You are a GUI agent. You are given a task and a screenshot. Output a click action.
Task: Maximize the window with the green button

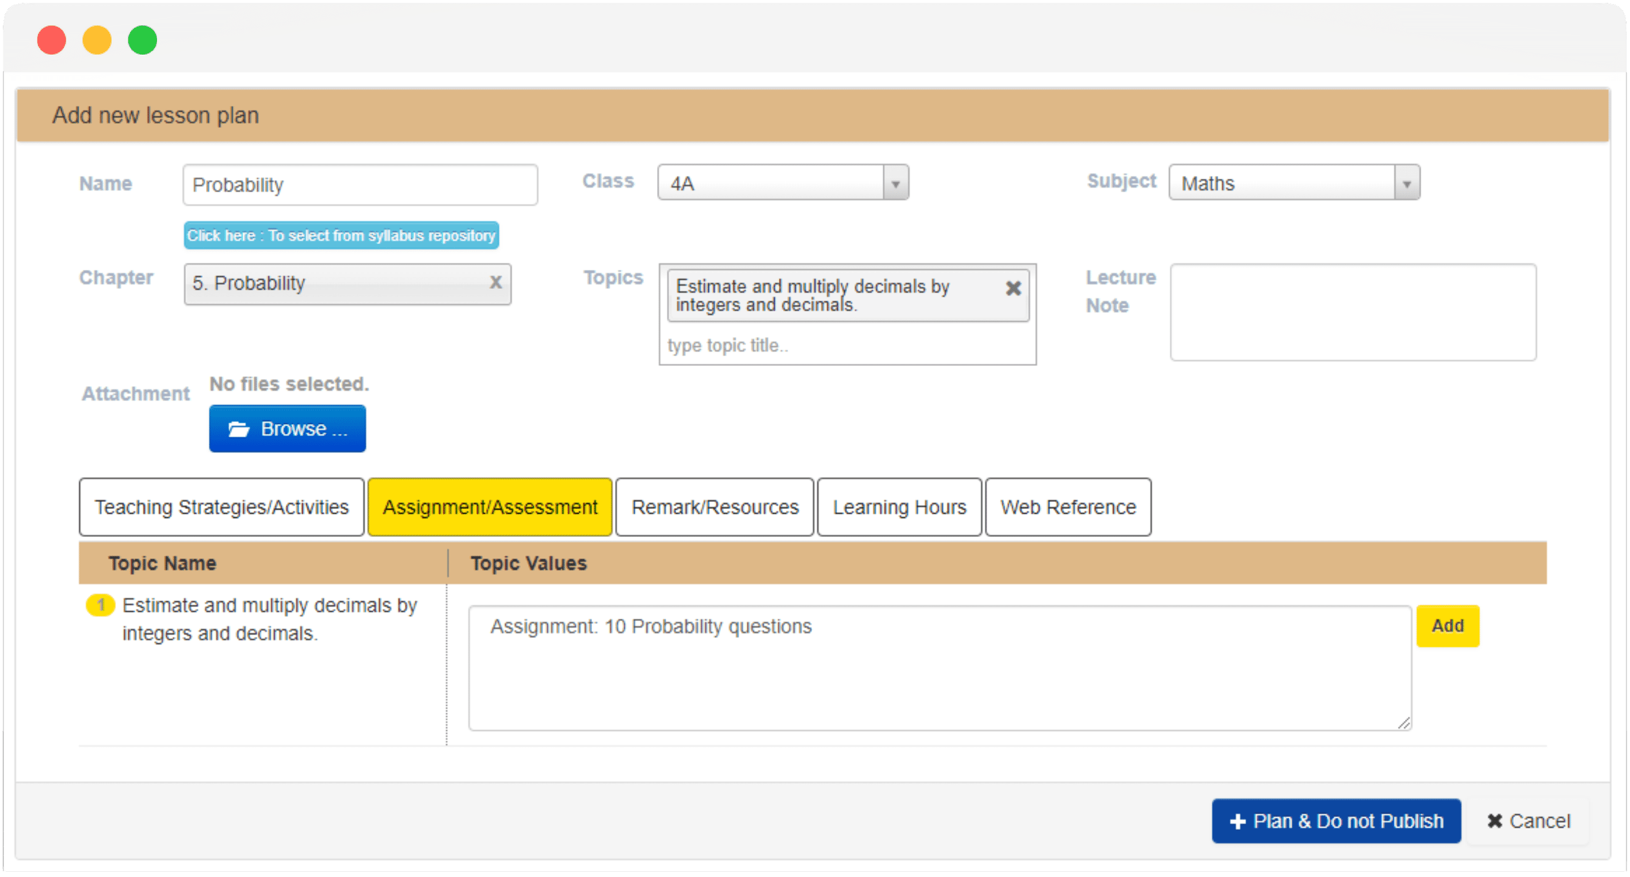point(142,40)
